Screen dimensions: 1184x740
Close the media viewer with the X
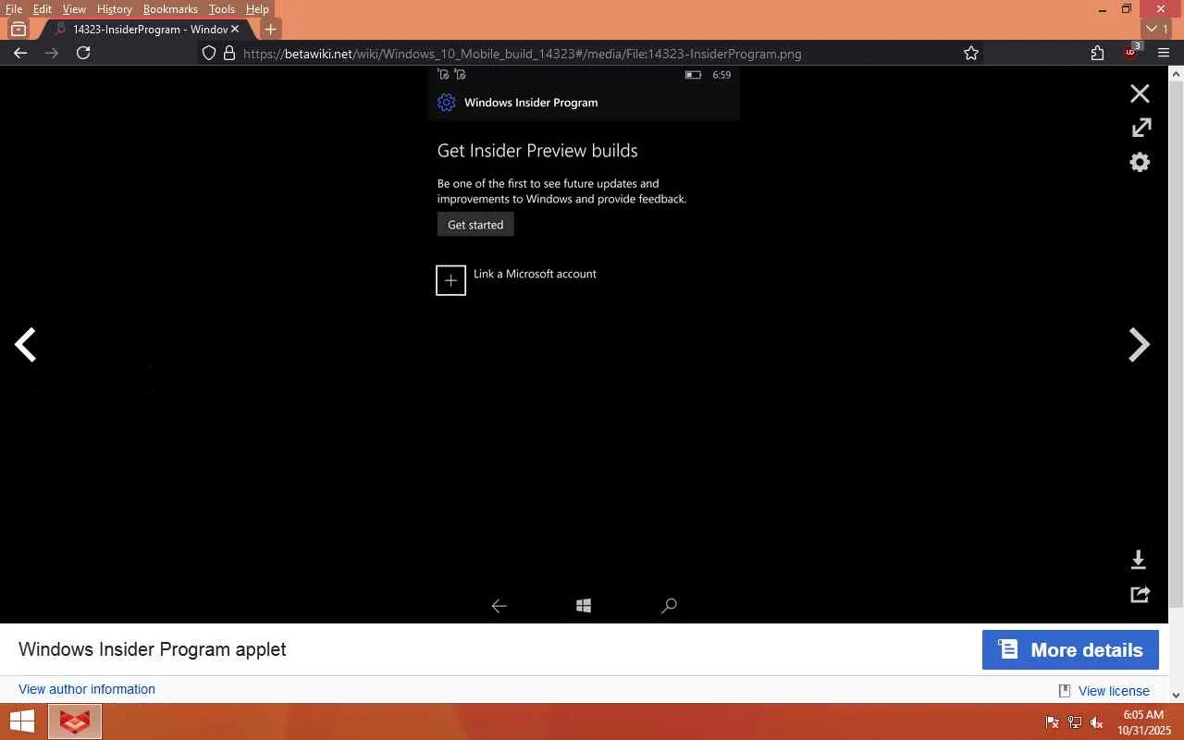pos(1140,93)
